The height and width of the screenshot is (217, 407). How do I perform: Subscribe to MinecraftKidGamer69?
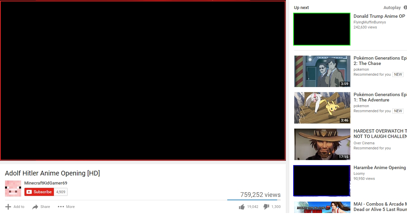pyautogui.click(x=39, y=192)
